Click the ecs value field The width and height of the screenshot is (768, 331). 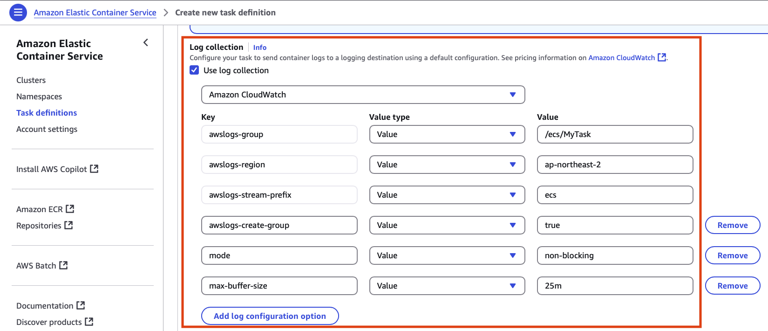point(615,195)
